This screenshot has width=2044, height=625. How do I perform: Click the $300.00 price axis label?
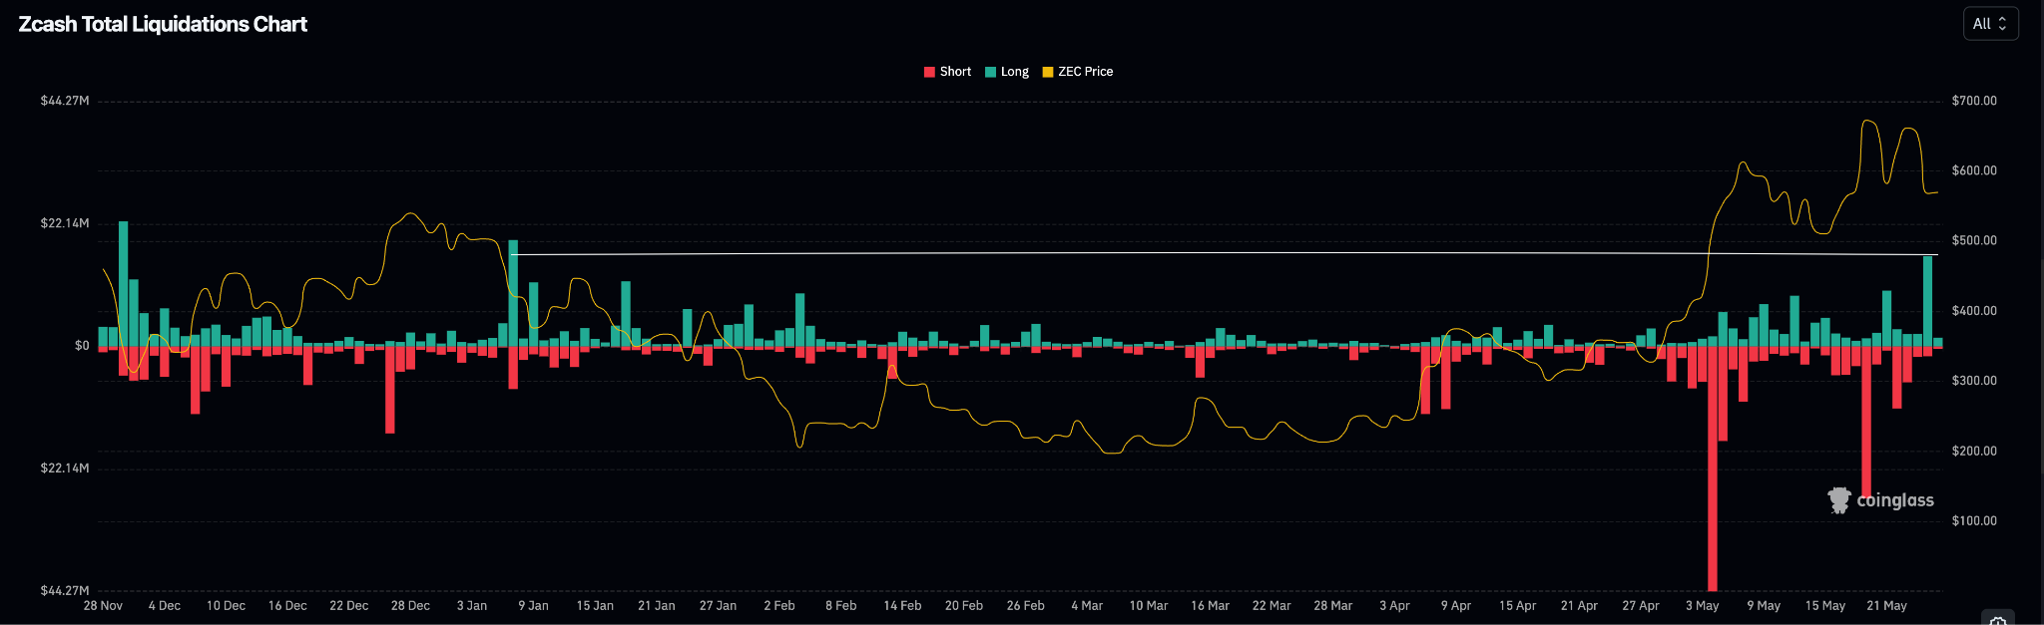pyautogui.click(x=1974, y=381)
